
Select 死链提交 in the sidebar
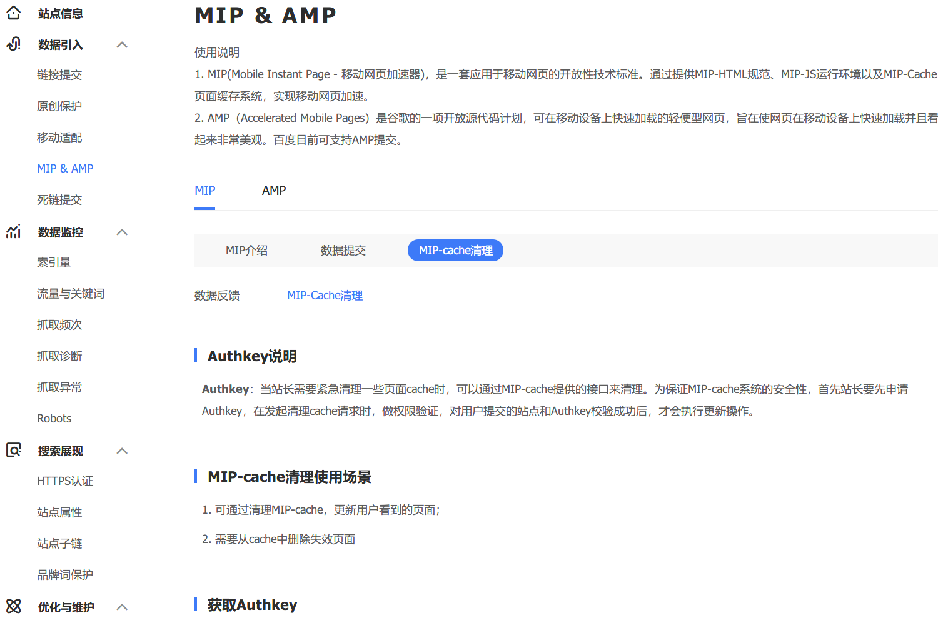[x=59, y=199]
